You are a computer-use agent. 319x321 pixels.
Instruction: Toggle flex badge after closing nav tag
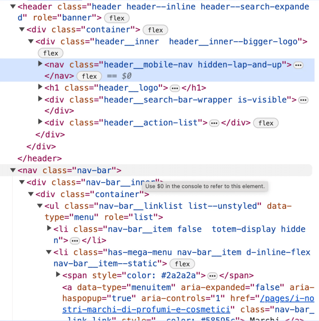pos(89,76)
